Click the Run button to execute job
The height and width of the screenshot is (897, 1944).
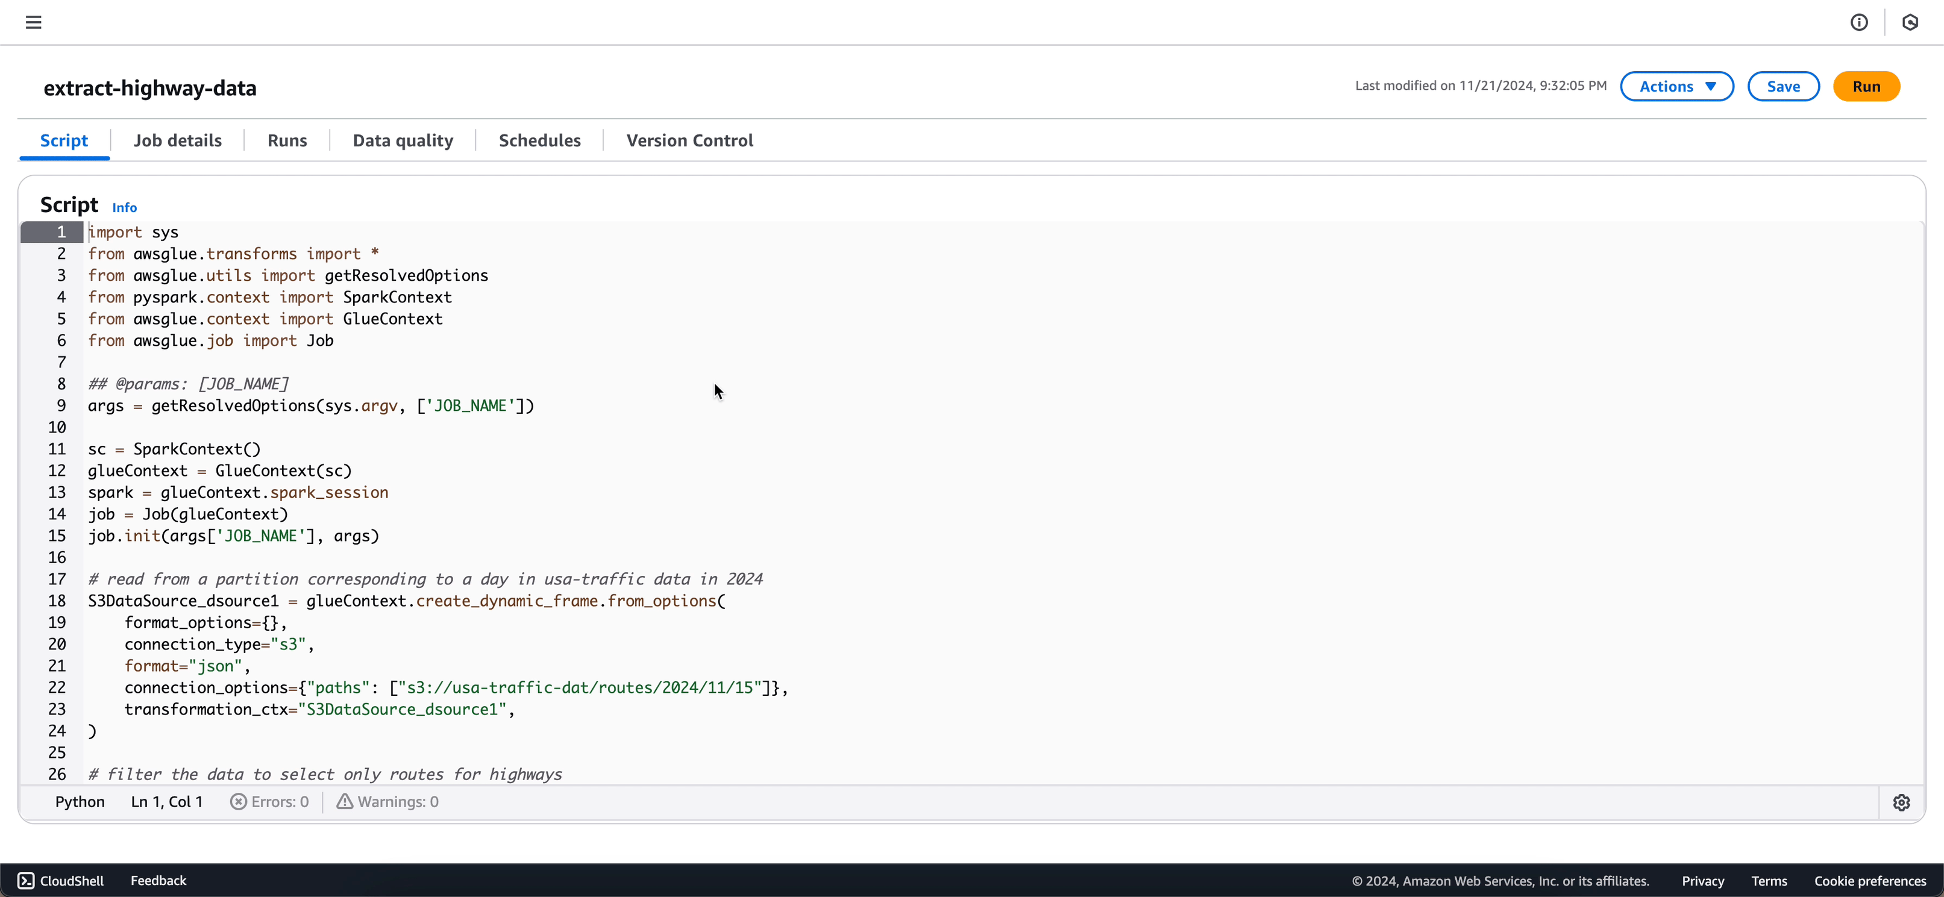pyautogui.click(x=1867, y=87)
